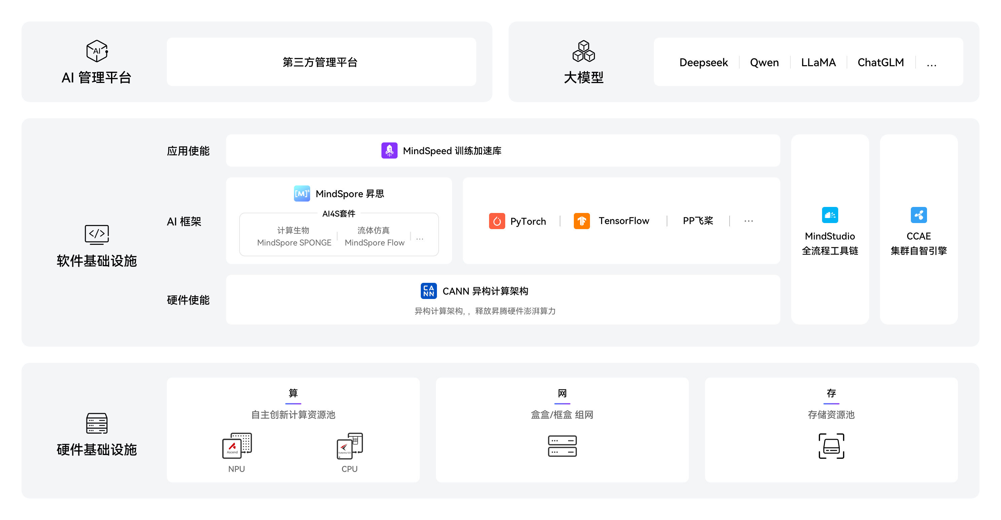This screenshot has width=1001, height=520.
Task: Click the ChatGLM model label
Action: pyautogui.click(x=880, y=62)
